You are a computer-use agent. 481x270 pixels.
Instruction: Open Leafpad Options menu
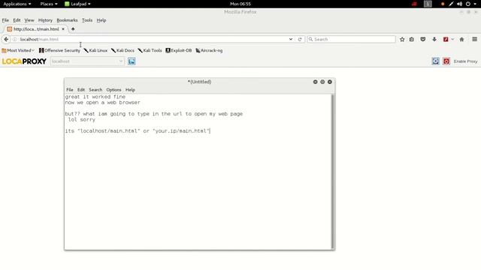[113, 90]
